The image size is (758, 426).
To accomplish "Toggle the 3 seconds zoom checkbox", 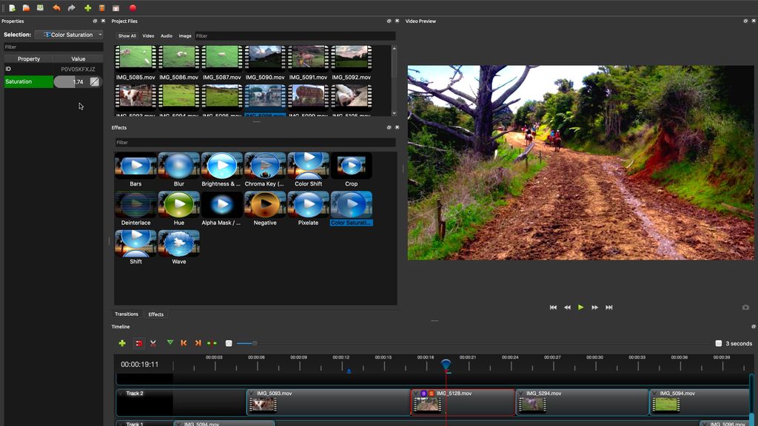I will 717,342.
